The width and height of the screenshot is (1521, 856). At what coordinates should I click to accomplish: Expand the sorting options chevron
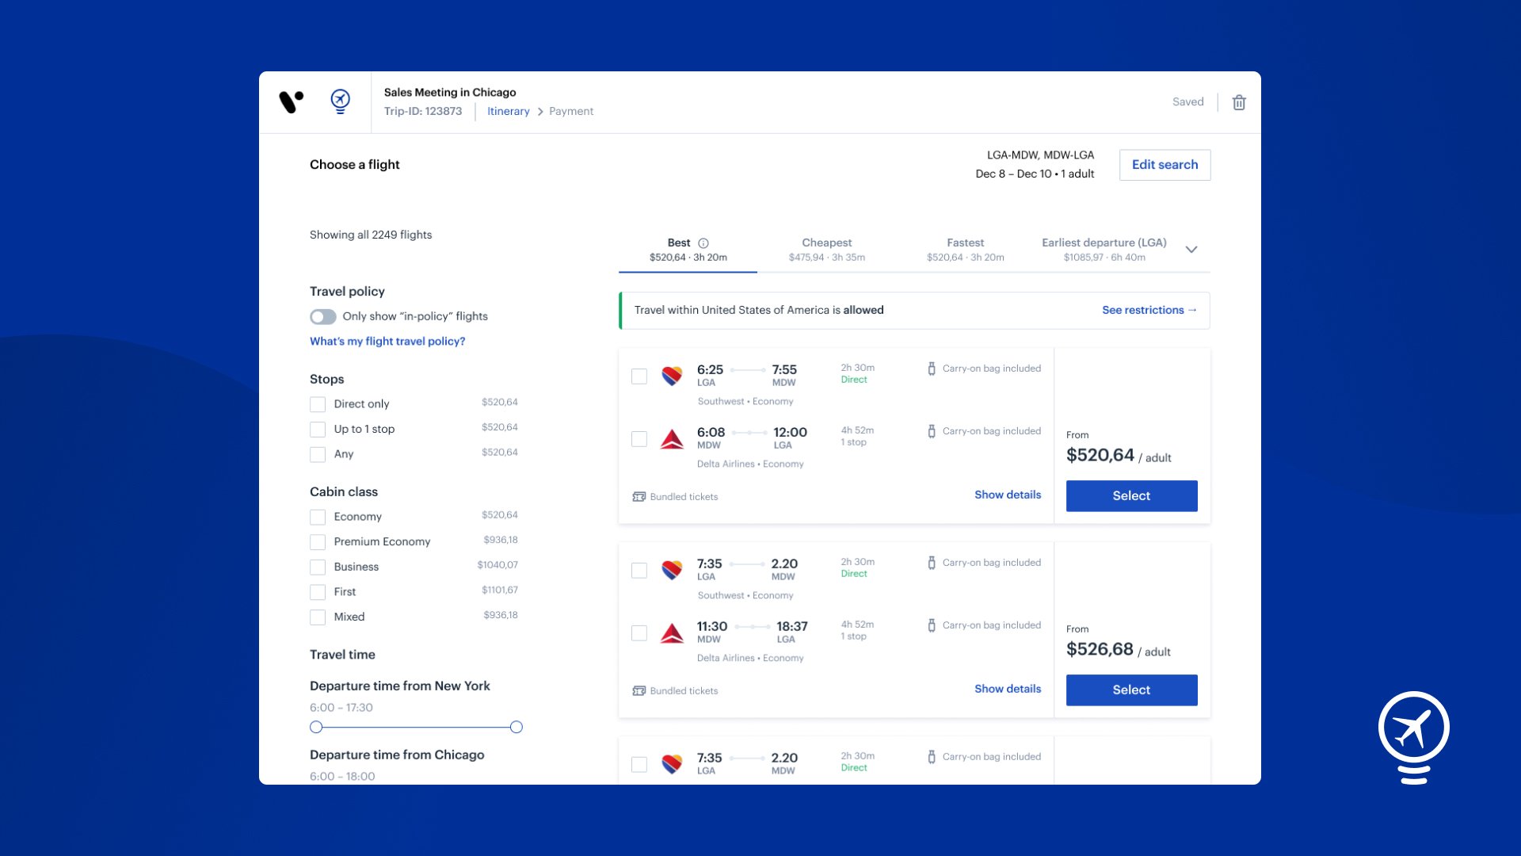1191,249
